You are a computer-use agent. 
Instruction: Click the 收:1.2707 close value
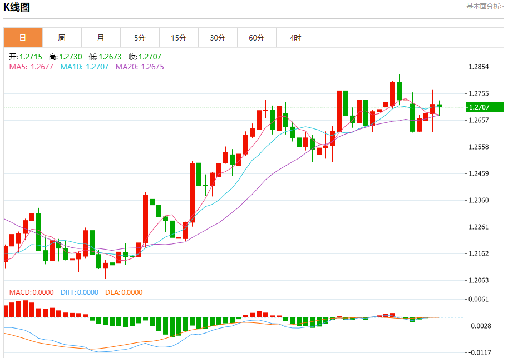click(x=145, y=57)
